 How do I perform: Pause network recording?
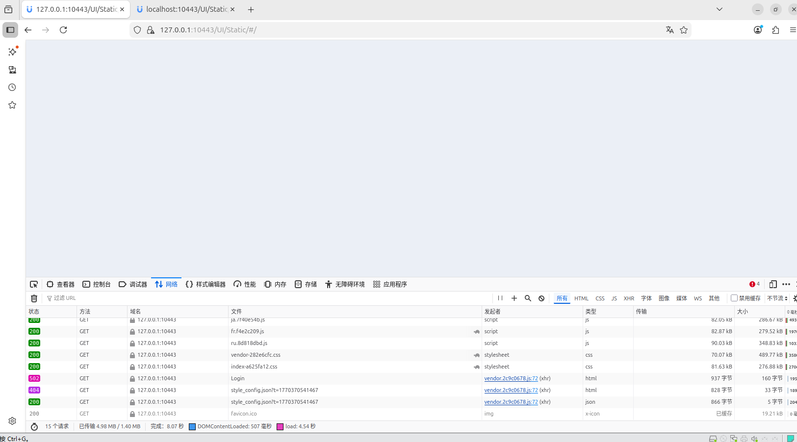coord(500,298)
